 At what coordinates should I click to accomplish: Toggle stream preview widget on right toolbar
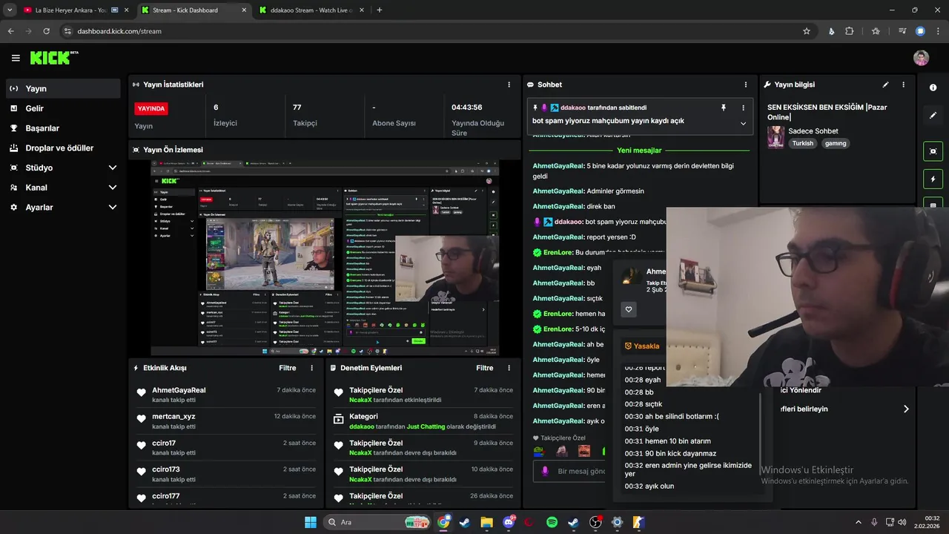point(933,151)
